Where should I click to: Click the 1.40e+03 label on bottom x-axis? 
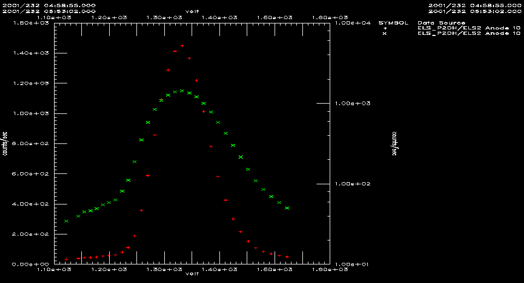(x=219, y=270)
